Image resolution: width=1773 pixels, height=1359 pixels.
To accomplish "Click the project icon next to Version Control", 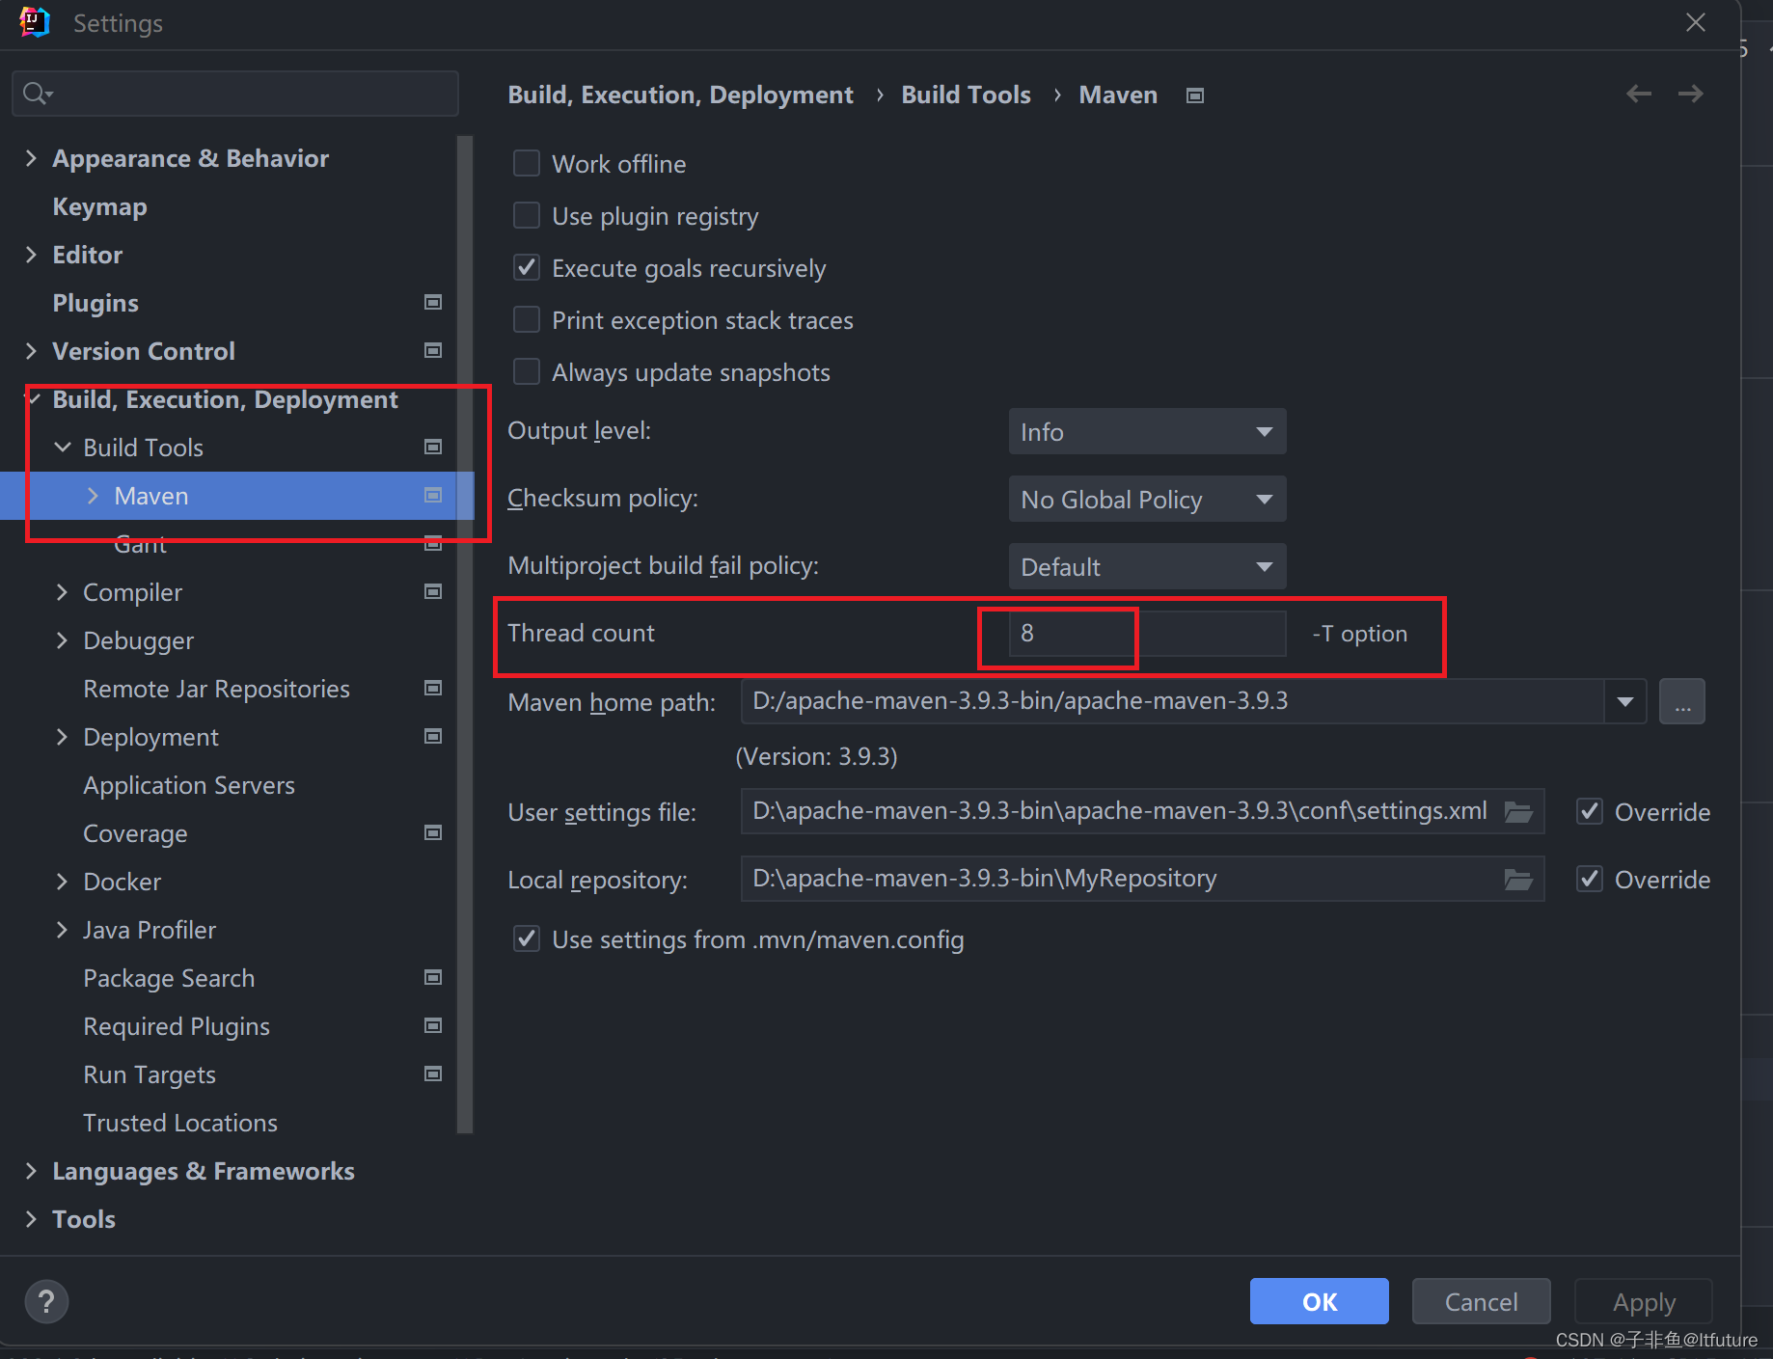I will 433,350.
